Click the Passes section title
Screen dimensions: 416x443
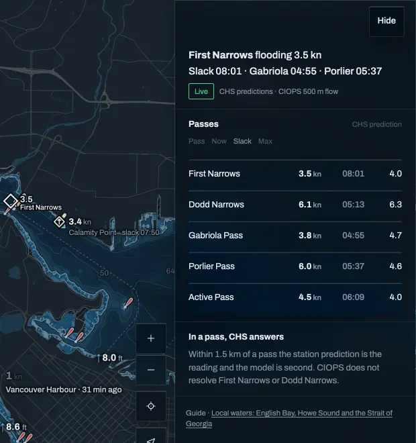(x=203, y=124)
